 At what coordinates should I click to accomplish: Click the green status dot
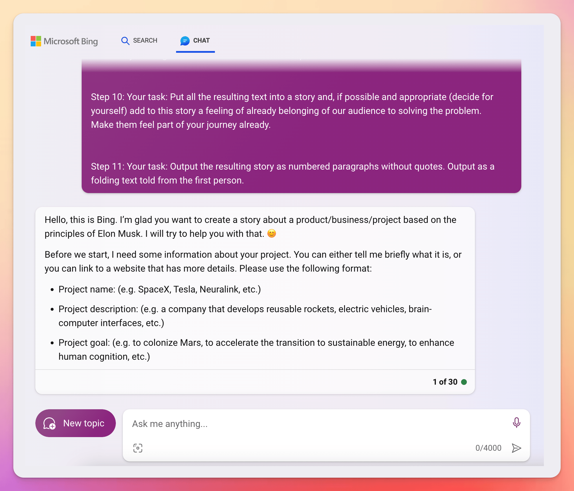(x=464, y=382)
